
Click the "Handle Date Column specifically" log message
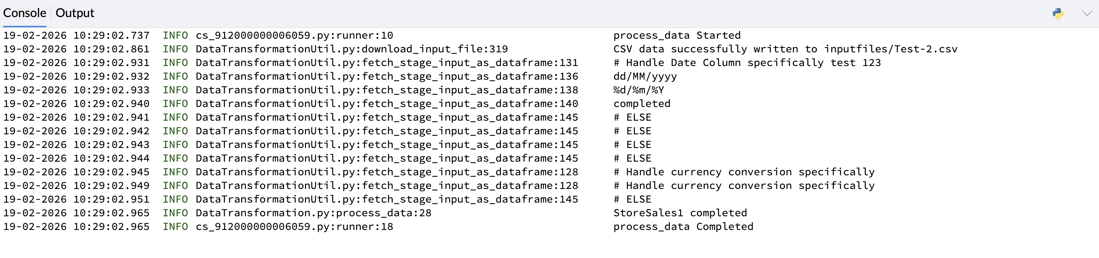click(x=747, y=63)
